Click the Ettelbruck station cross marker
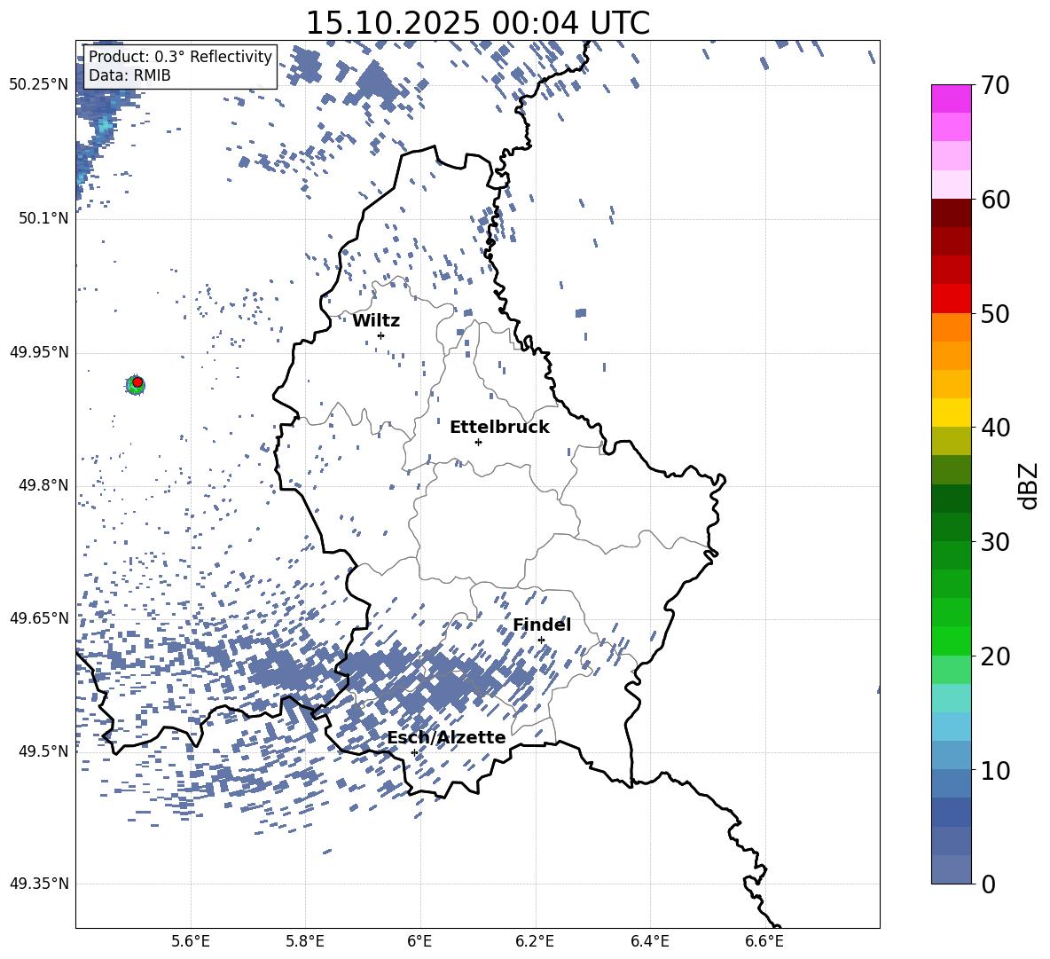The height and width of the screenshot is (959, 1050). pos(478,442)
